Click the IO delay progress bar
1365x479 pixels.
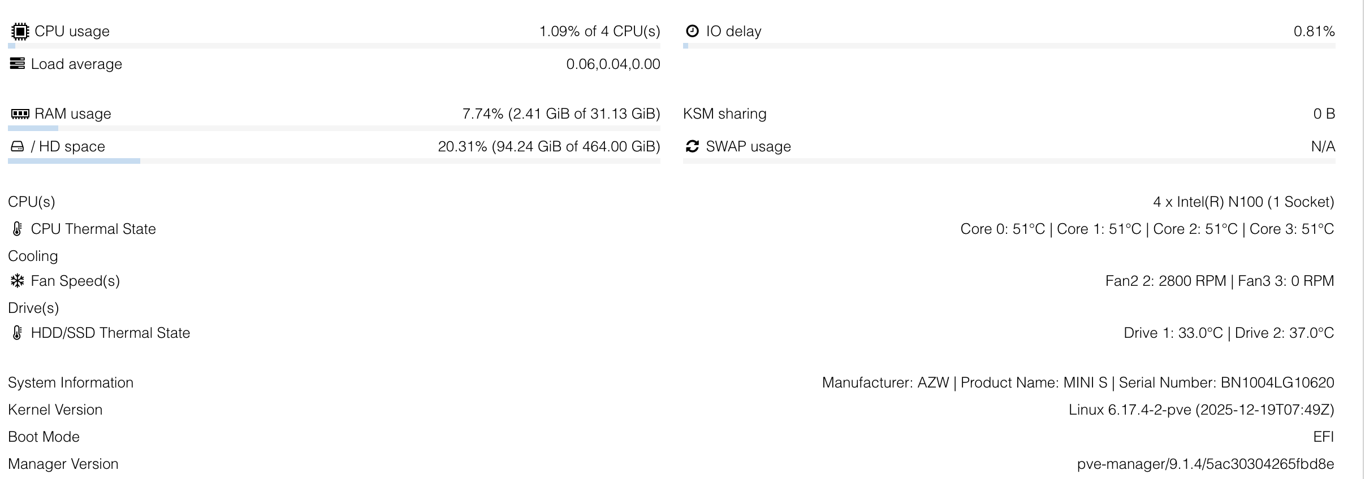1009,46
